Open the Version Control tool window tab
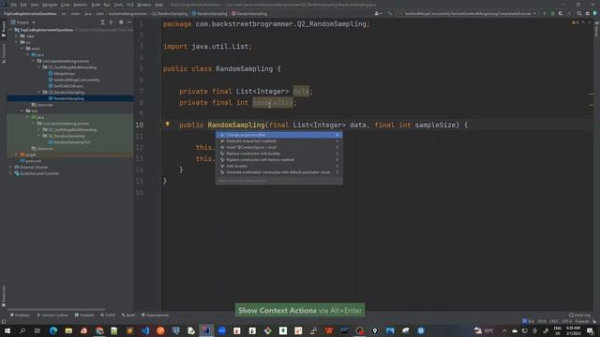 tap(52, 315)
